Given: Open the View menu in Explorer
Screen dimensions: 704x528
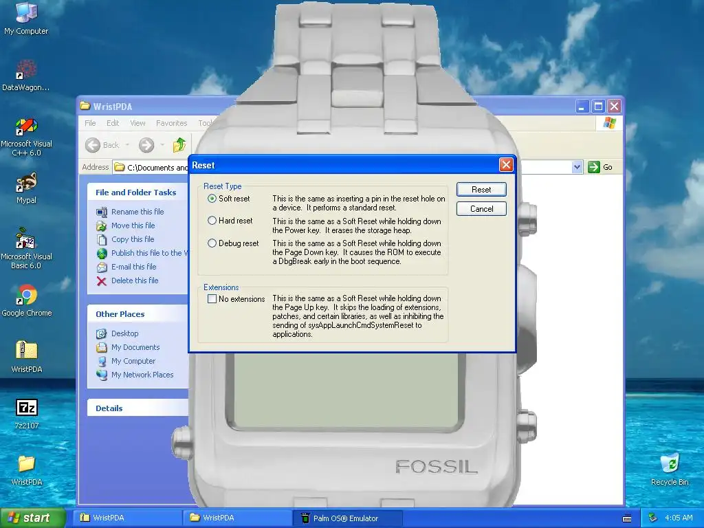Looking at the screenshot, I should (x=137, y=123).
